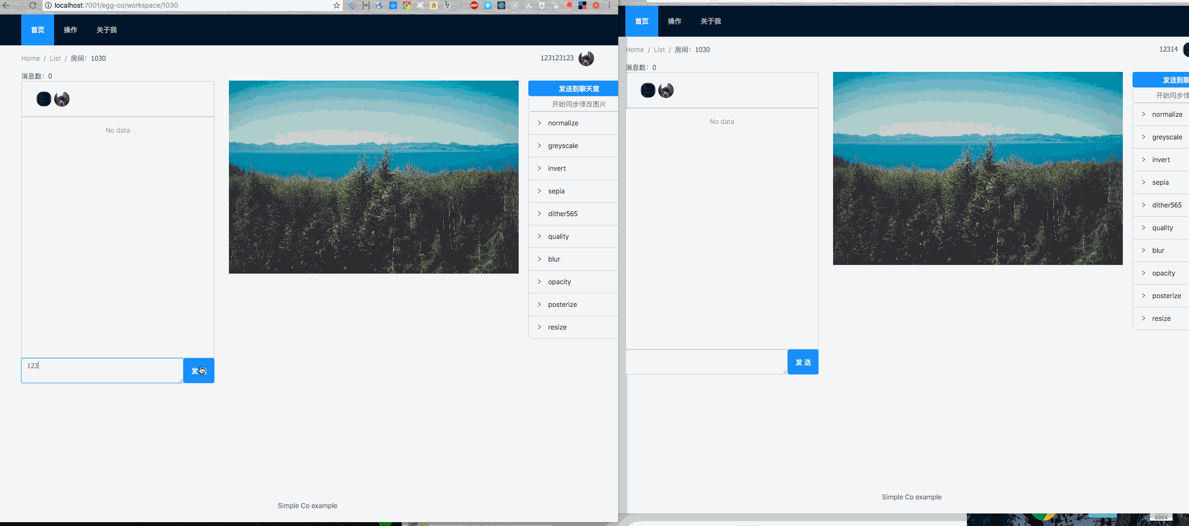Expand the blur panel in left window

pos(554,259)
